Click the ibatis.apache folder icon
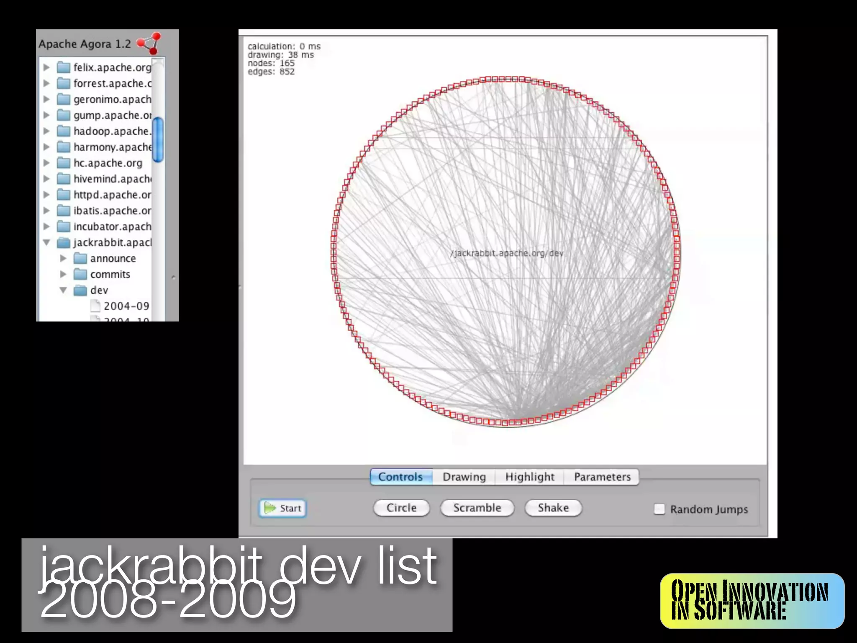The image size is (857, 643). pos(64,211)
